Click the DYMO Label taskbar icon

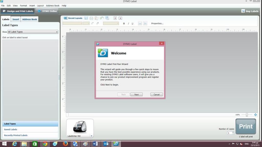click(x=116, y=144)
